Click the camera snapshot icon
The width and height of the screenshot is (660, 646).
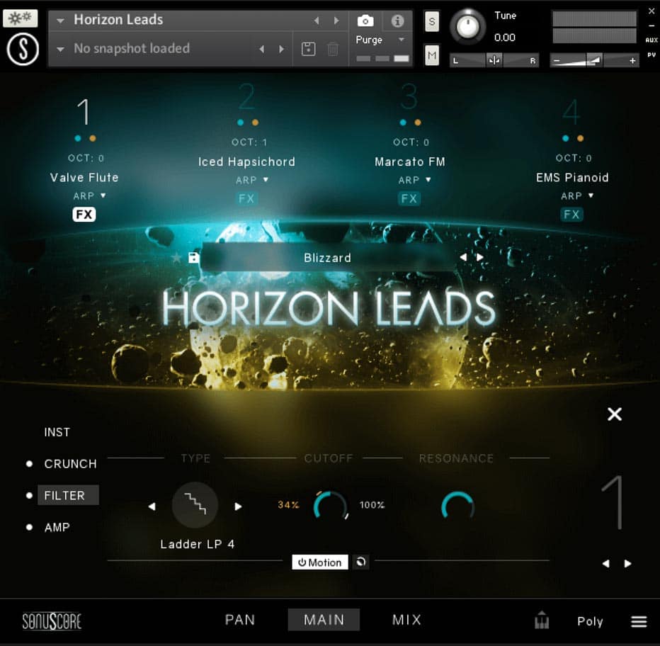[365, 21]
